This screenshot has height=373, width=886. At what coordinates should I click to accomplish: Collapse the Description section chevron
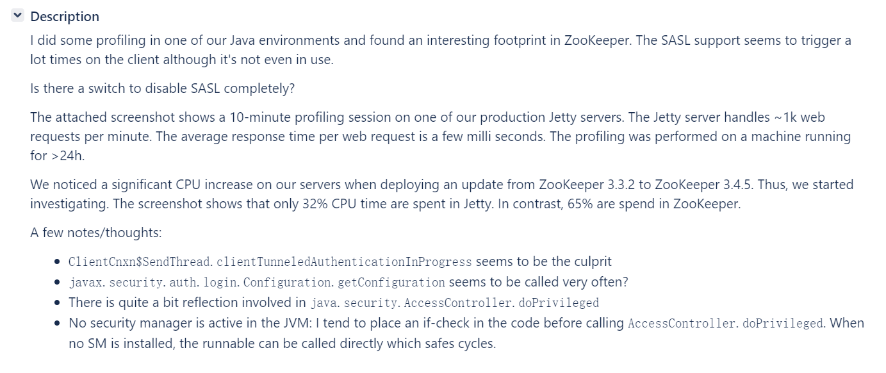17,16
